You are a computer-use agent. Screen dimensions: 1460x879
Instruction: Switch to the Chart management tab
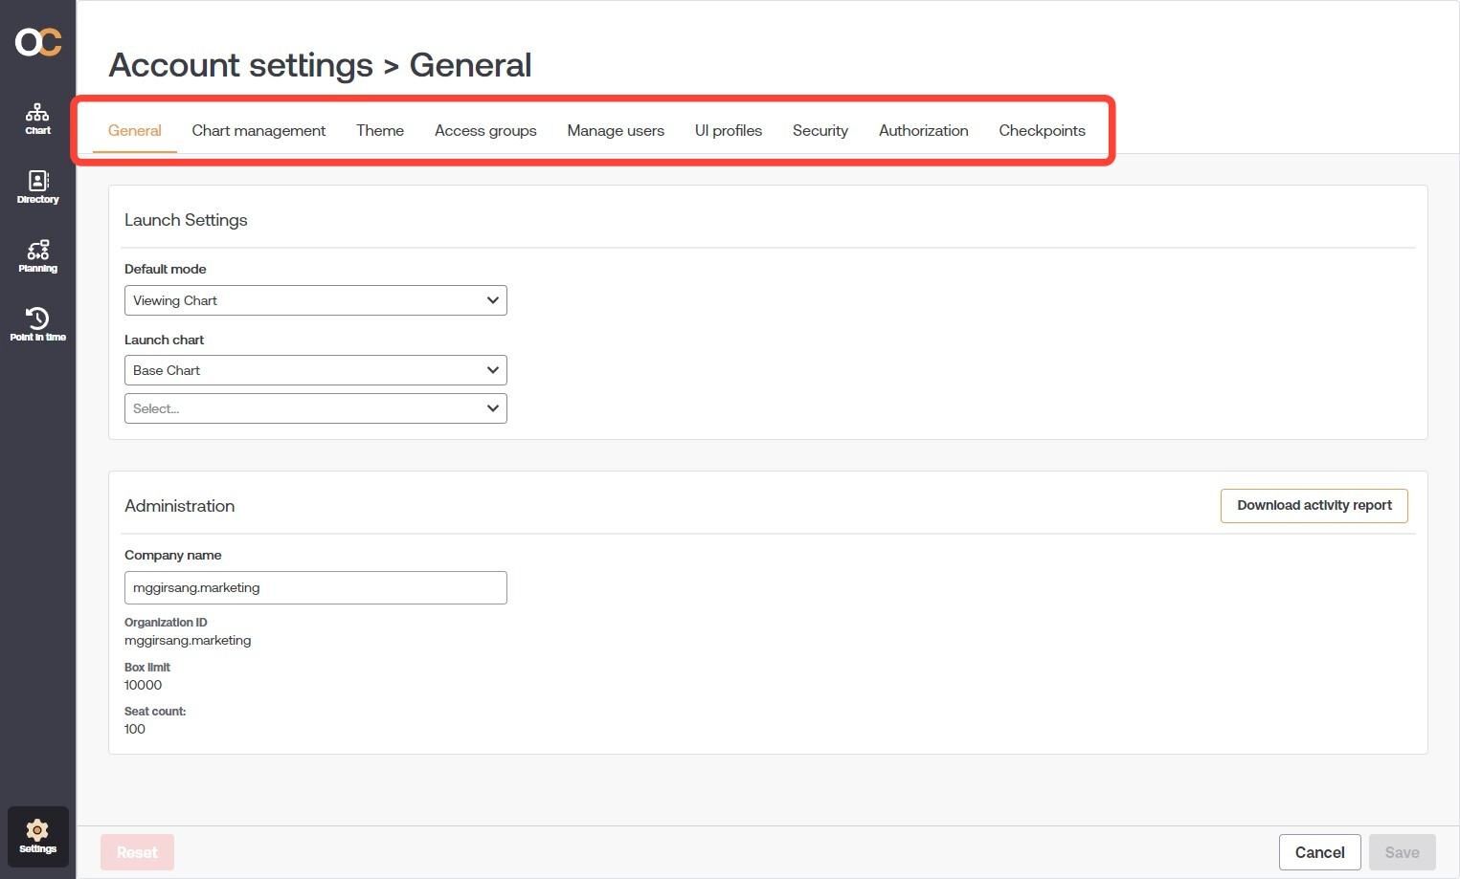pos(258,131)
